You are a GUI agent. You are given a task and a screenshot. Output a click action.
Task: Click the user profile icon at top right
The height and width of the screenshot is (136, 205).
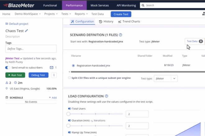pyautogui.click(x=203, y=14)
